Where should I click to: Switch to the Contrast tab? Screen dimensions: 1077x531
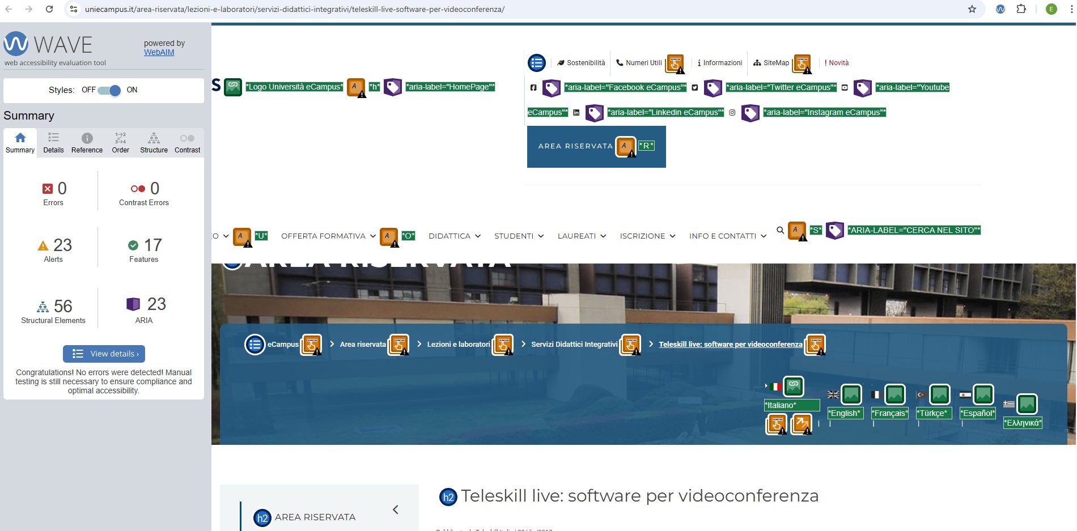[187, 143]
